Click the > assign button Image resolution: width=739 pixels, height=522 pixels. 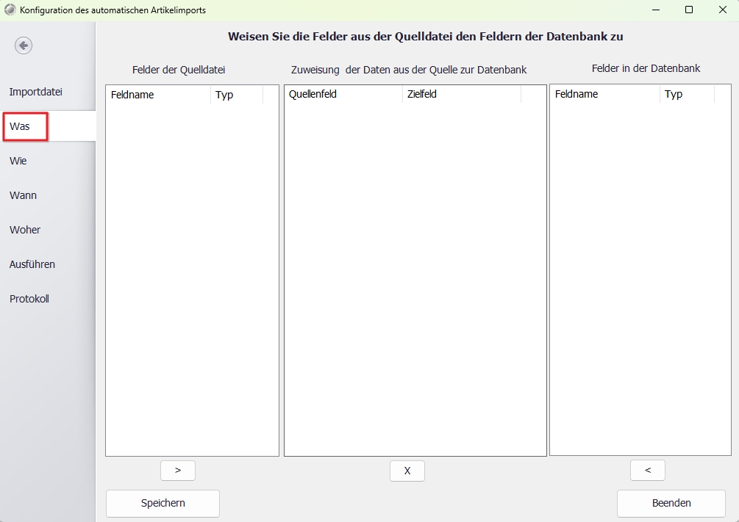pos(178,470)
